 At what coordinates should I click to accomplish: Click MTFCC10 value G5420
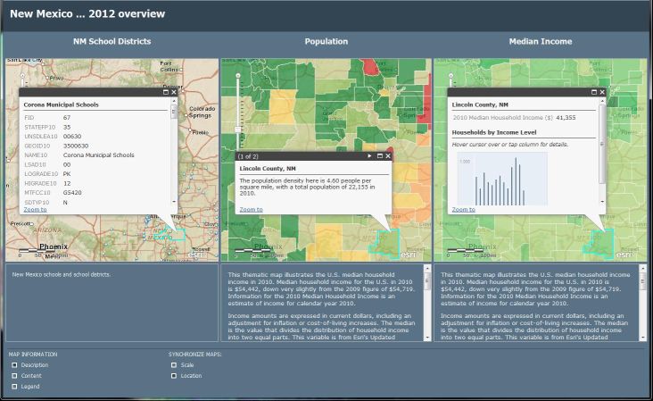point(72,193)
